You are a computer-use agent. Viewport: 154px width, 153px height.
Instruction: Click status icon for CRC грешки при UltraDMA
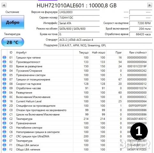(4, 136)
